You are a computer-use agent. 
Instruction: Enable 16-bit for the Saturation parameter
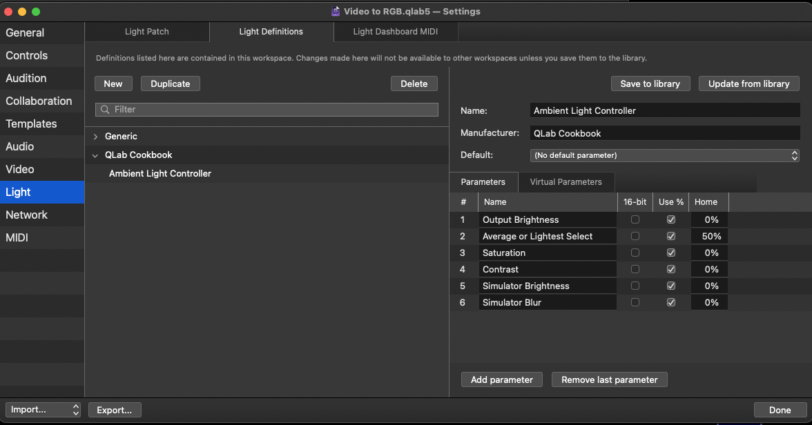click(x=635, y=253)
